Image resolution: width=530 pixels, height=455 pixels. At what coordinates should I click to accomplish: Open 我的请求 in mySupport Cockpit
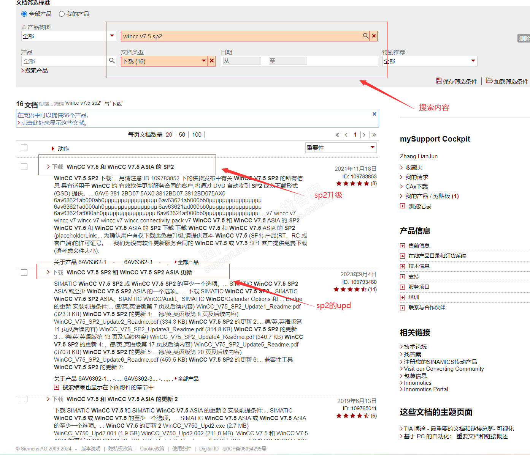click(x=417, y=177)
